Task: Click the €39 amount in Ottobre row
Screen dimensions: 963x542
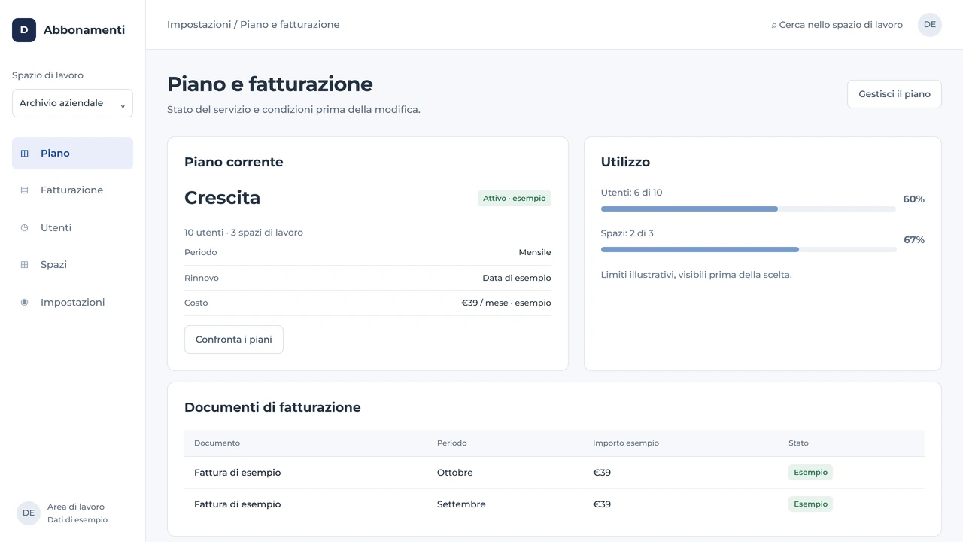Action: click(x=602, y=473)
